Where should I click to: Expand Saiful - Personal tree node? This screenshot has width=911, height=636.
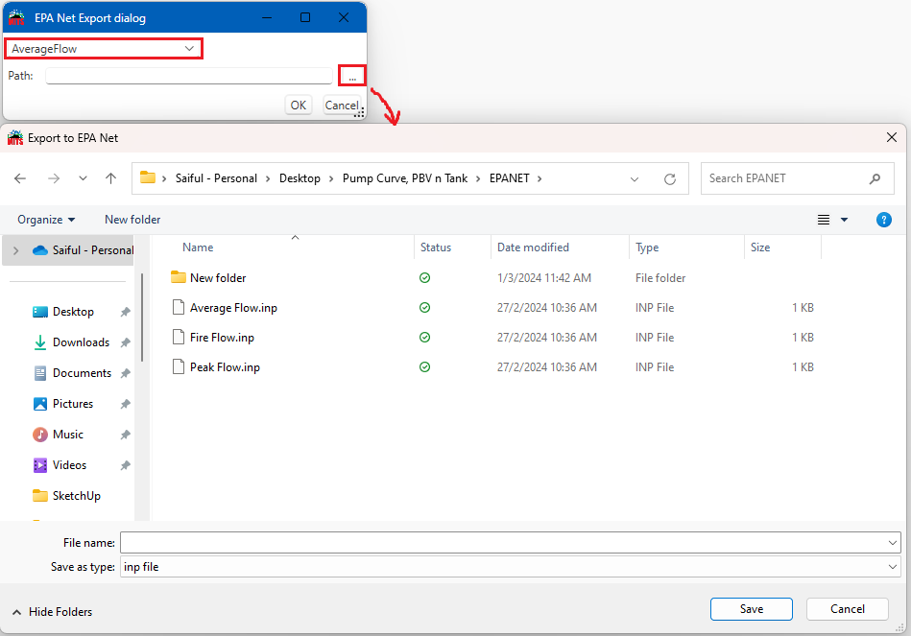tap(15, 250)
